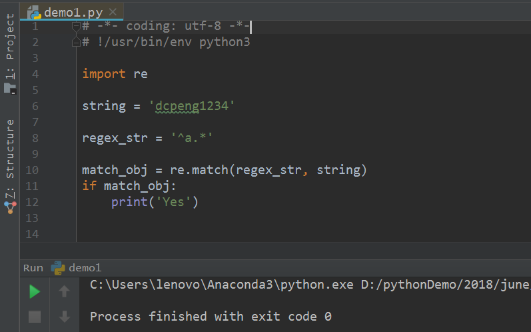Place cursor on the 'import' keyword

click(104, 74)
